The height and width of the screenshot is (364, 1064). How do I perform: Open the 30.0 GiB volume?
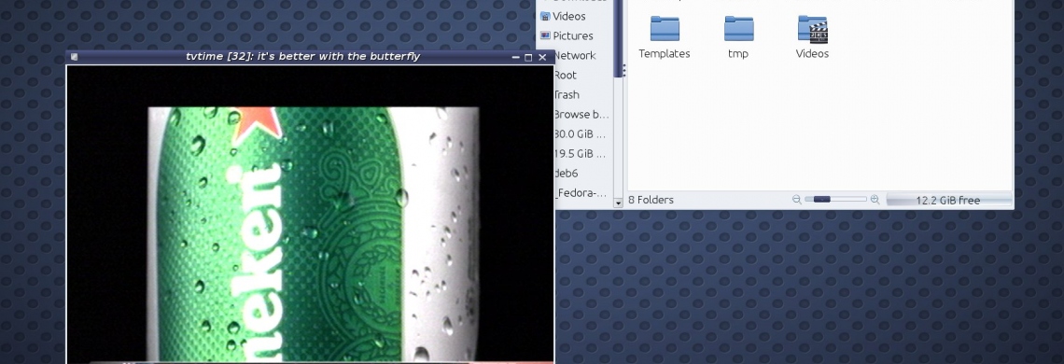coord(581,134)
